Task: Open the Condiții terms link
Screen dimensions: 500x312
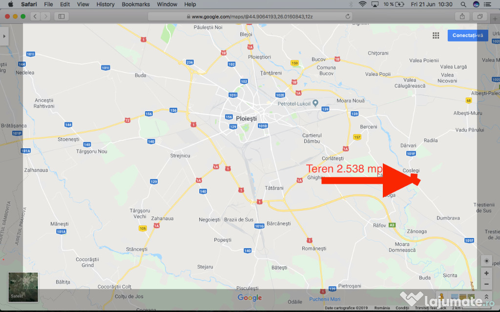Action: (x=402, y=308)
